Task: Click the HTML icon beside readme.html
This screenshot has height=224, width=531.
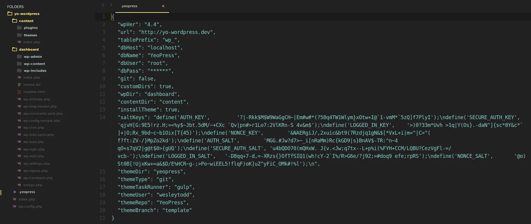Action: tap(19, 92)
